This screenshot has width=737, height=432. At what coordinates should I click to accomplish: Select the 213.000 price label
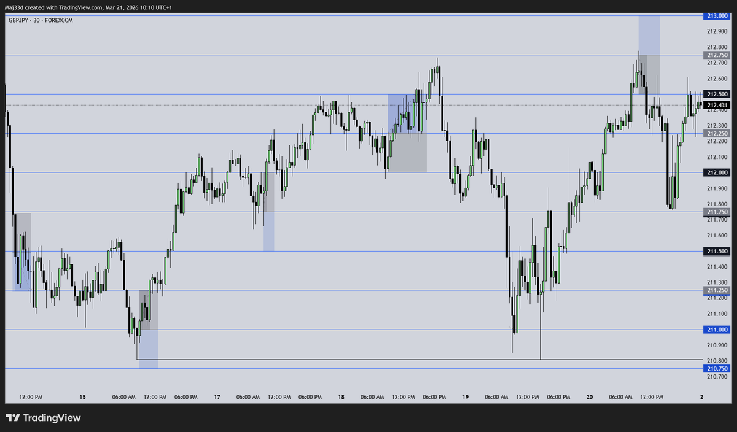[716, 16]
